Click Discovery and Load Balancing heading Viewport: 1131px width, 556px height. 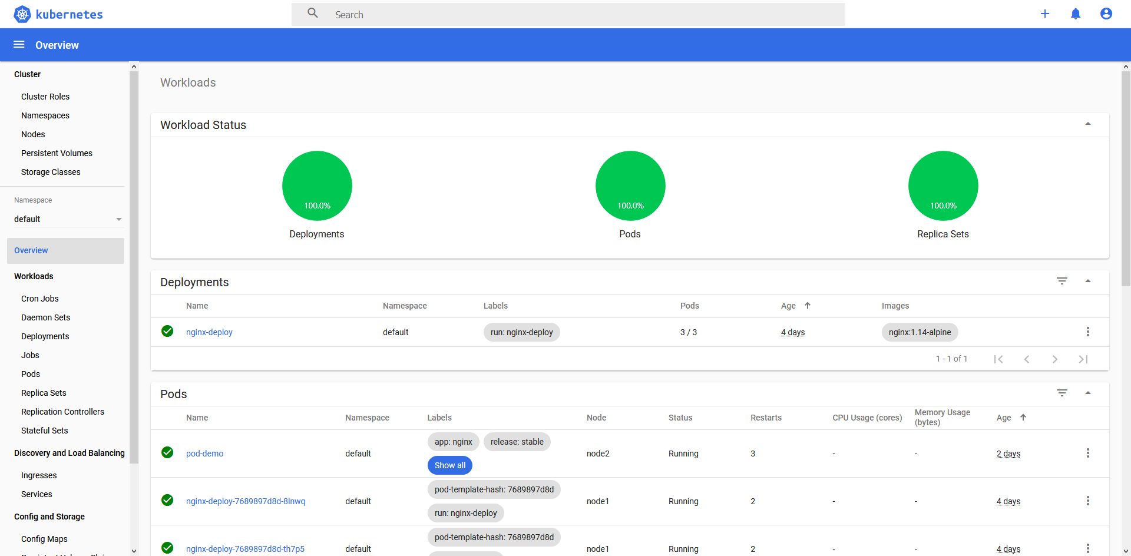click(70, 453)
